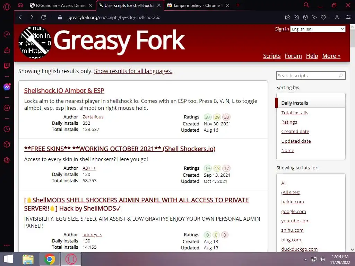The width and height of the screenshot is (355, 266).
Task: Open author Zertalious profile
Action: click(93, 117)
